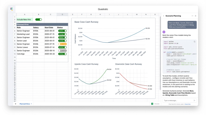The width and height of the screenshot is (206, 115).
Task: Select the 2025-08-14 start date cell
Action: click(x=50, y=51)
